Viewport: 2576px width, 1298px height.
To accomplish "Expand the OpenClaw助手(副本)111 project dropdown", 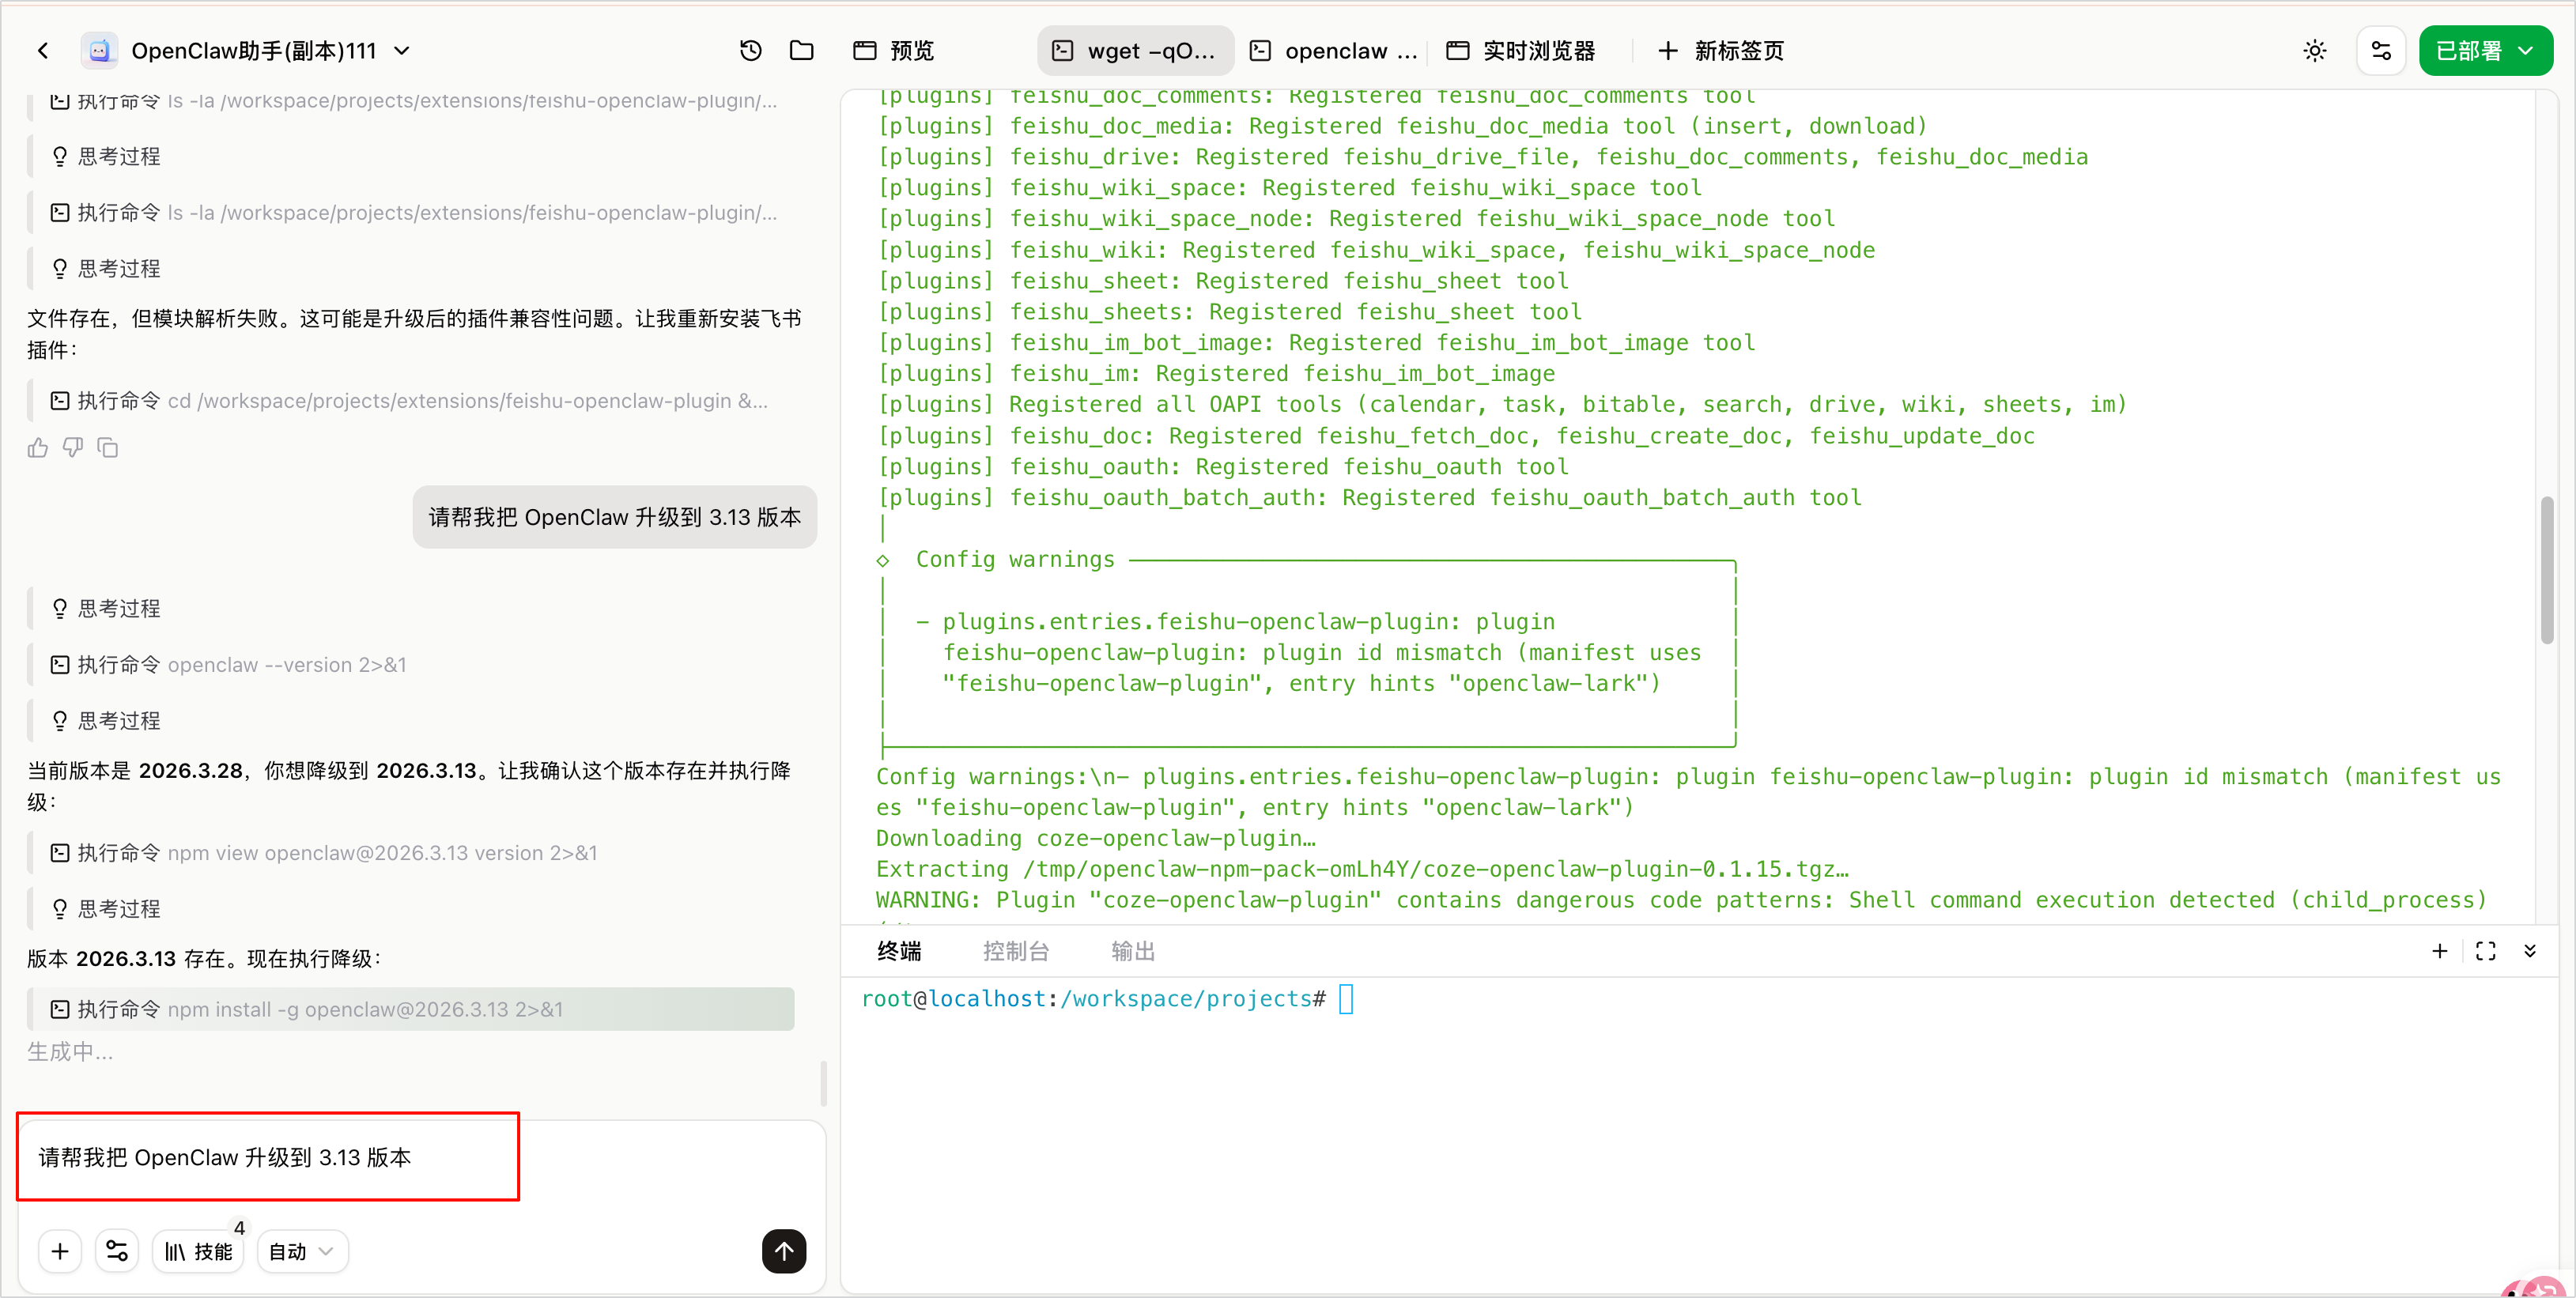I will (x=402, y=51).
